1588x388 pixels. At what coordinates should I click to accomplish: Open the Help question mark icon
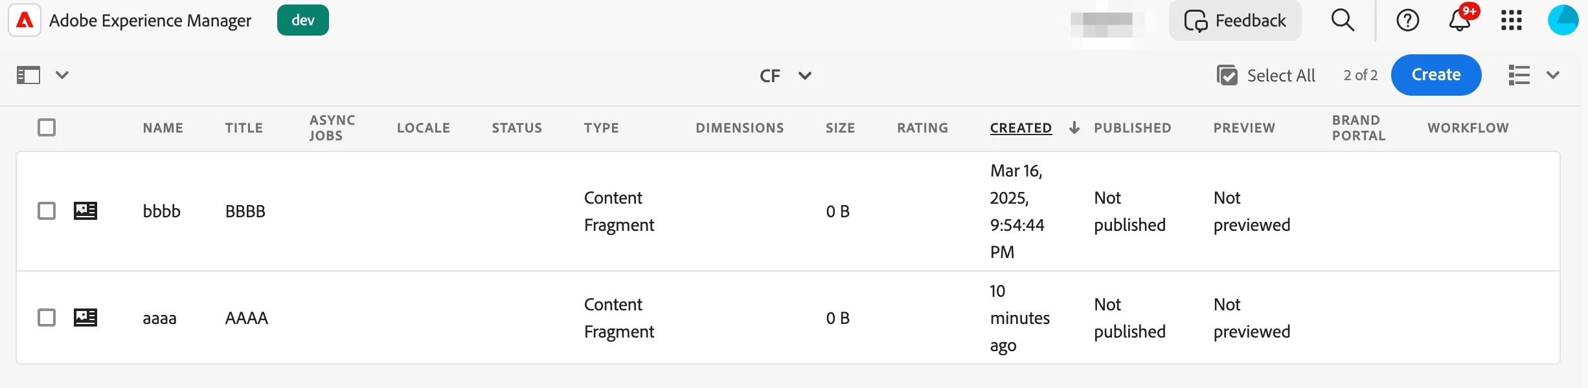(1407, 20)
